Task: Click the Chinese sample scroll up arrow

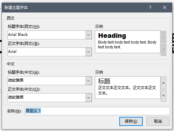Action: tap(163, 83)
